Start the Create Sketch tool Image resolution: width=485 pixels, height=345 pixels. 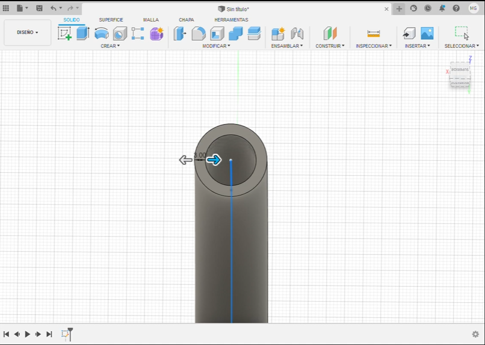point(64,34)
